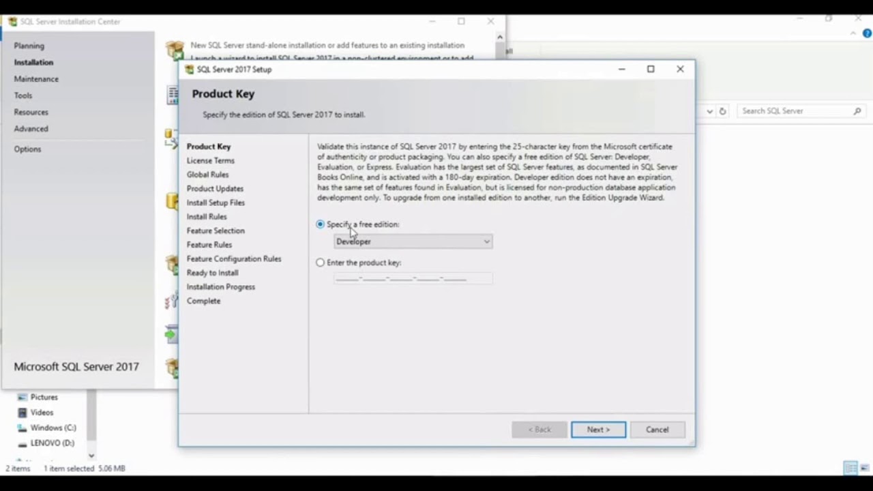This screenshot has height=491, width=873.
Task: Maximize the SQL Server 2017 Setup window
Action: tap(651, 69)
